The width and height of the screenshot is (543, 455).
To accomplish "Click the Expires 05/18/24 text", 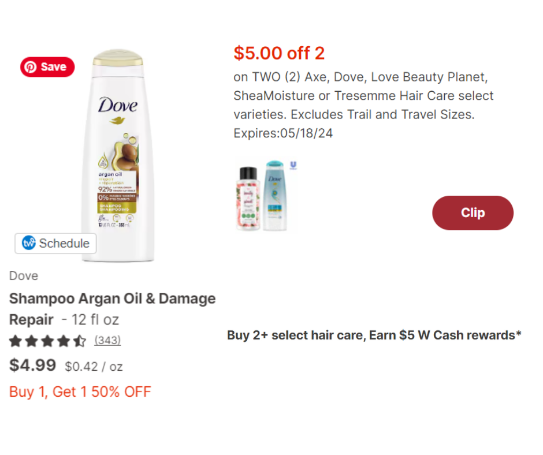I will [x=283, y=133].
